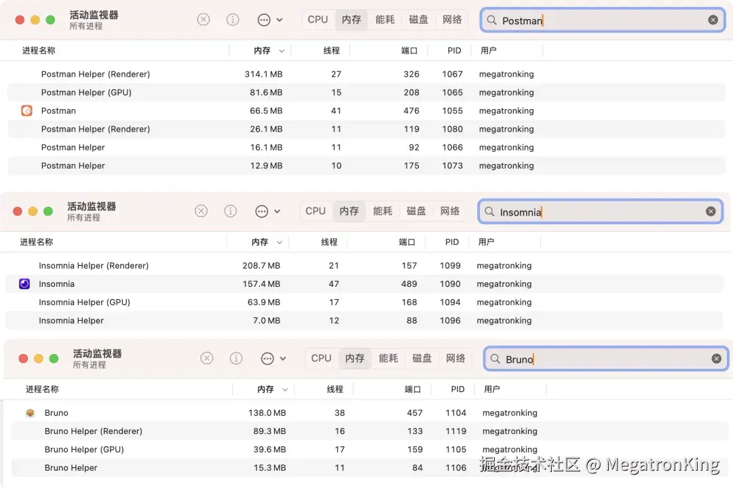Click 157.4 MB memory value for Insomnia
Image resolution: width=733 pixels, height=489 pixels.
click(261, 283)
